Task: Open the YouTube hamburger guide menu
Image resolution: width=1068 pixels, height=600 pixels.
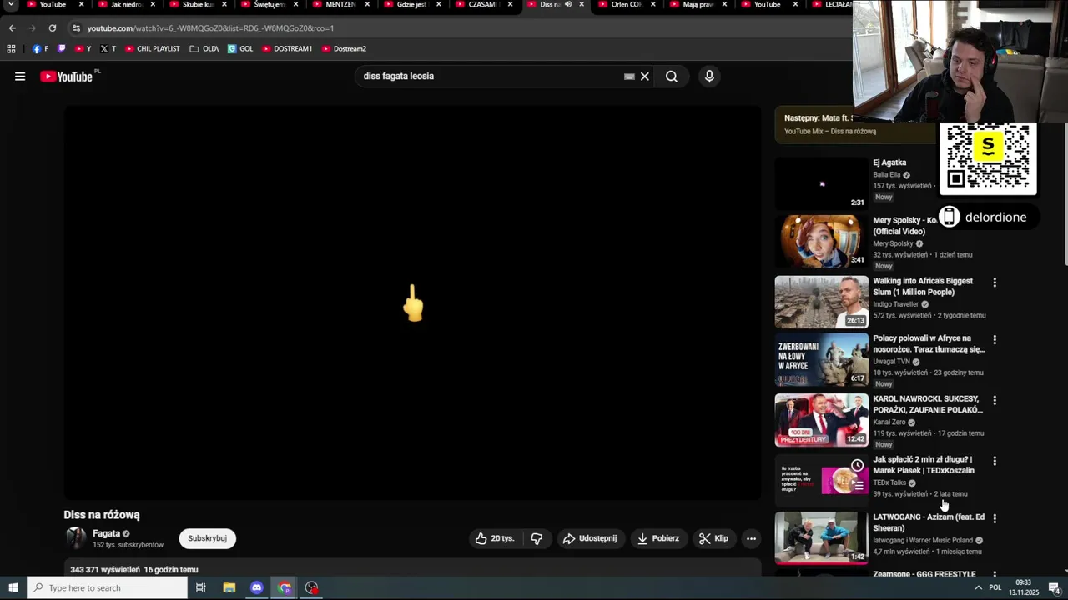Action: pyautogui.click(x=20, y=77)
